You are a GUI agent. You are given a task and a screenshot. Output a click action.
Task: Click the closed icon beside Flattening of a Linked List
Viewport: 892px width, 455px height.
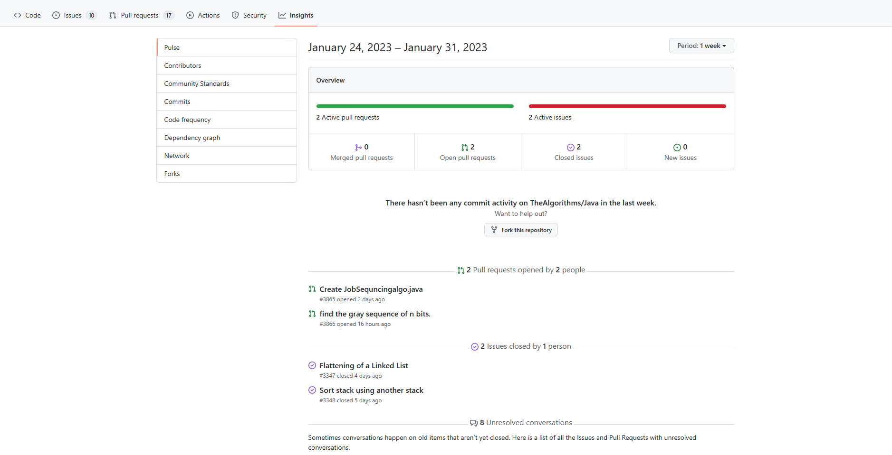point(312,365)
